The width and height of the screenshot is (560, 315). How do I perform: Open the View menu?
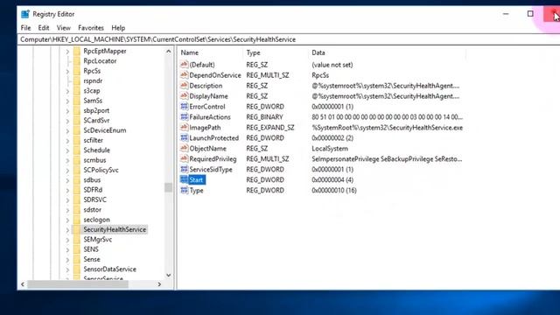tap(64, 28)
